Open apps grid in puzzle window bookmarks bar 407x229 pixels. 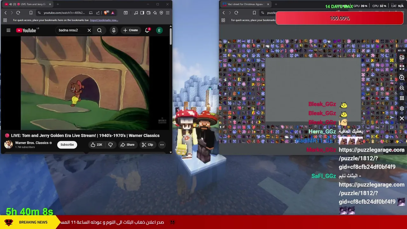(x=223, y=20)
